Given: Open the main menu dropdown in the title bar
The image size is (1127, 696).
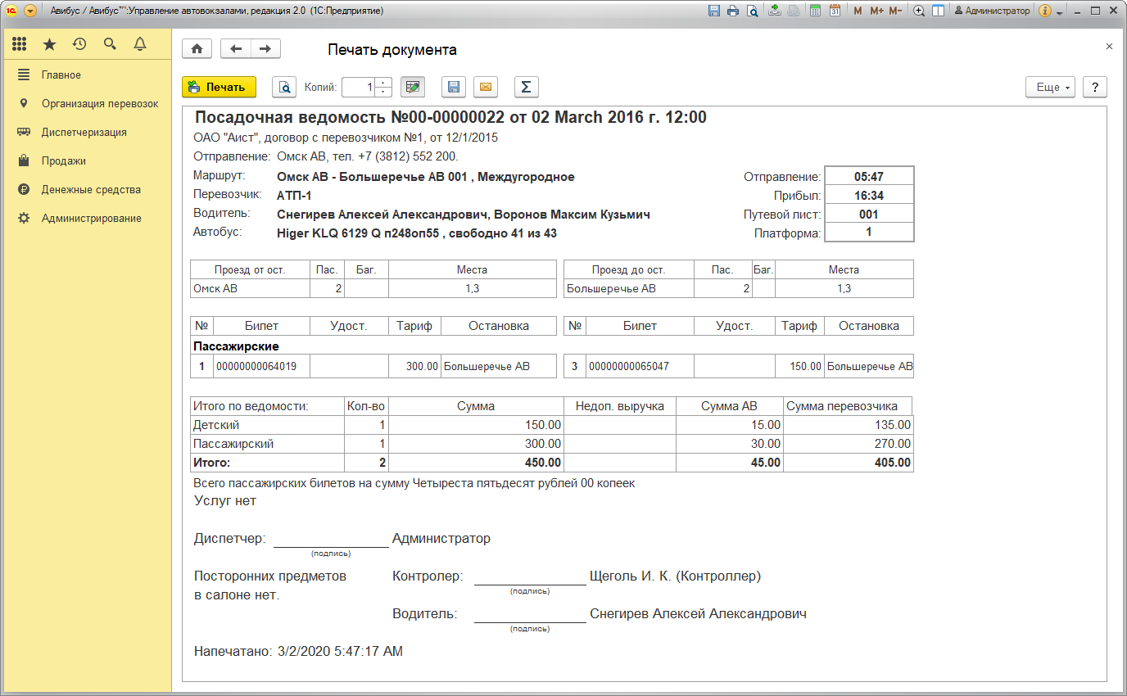Looking at the screenshot, I should tap(30, 11).
